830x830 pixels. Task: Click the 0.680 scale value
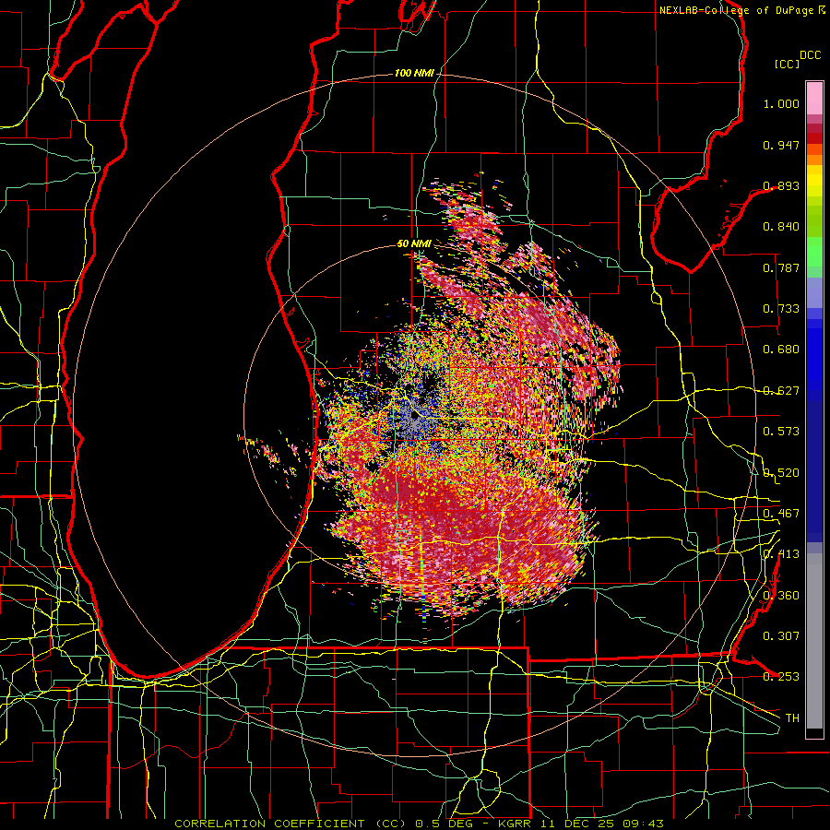[781, 350]
